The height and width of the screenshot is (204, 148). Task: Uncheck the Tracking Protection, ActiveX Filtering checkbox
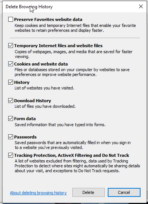click(10, 155)
